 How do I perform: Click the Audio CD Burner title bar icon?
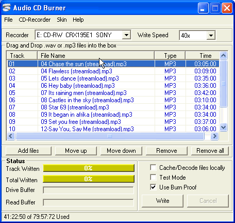(7, 8)
